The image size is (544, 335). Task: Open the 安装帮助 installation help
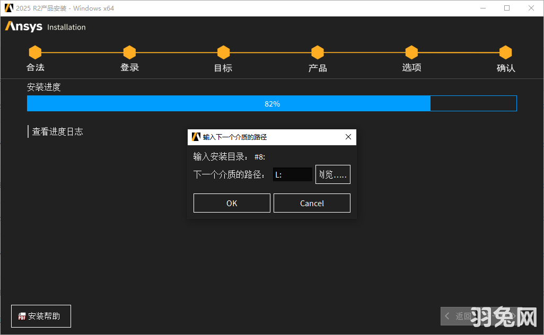click(x=41, y=316)
